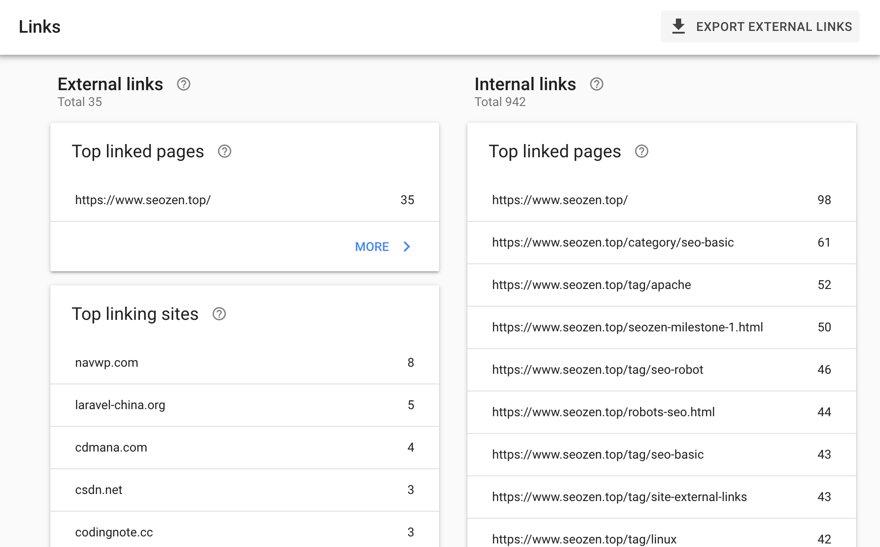Click the Top linking sites heading

135,314
